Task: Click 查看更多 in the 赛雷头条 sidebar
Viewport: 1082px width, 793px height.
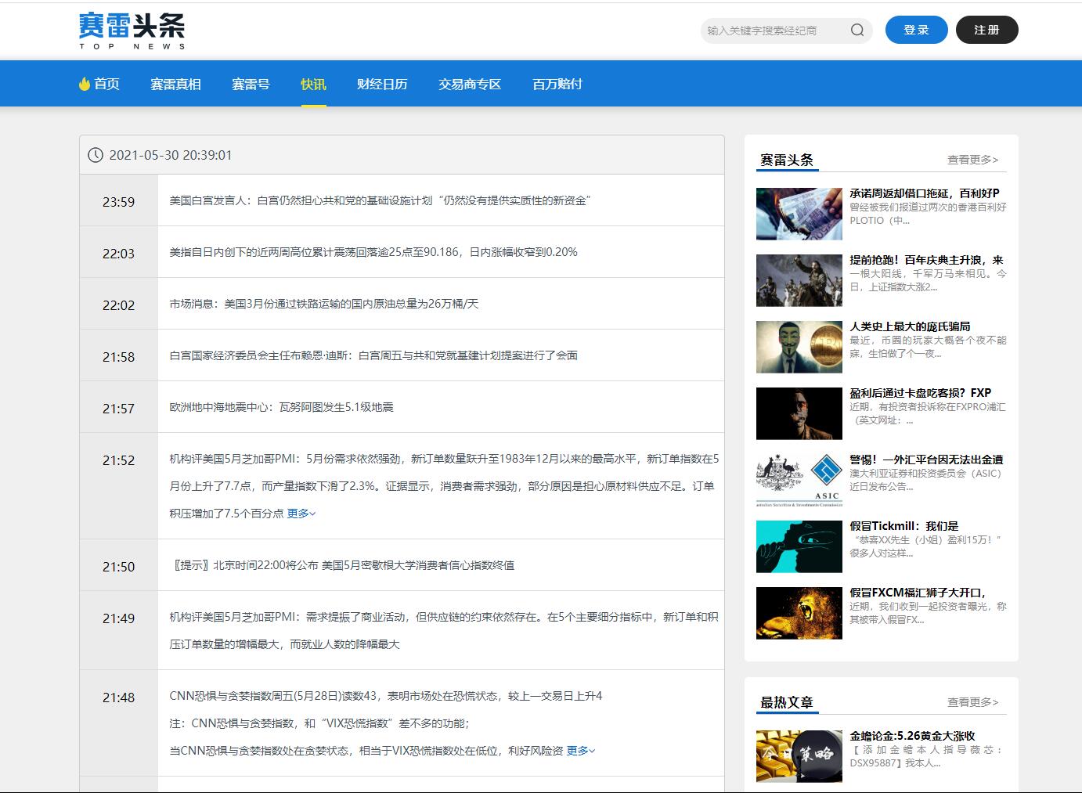Action: pos(972,159)
